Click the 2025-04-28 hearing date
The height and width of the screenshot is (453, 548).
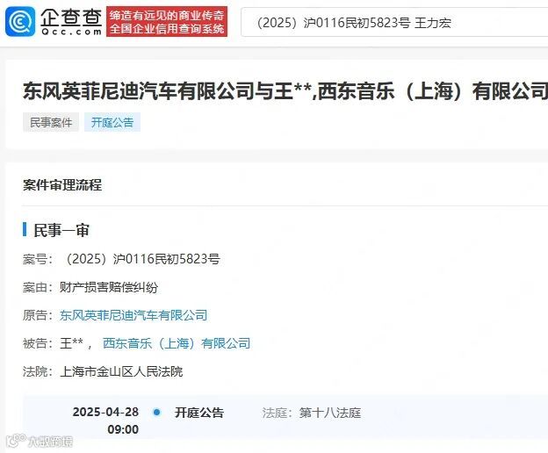click(x=105, y=412)
